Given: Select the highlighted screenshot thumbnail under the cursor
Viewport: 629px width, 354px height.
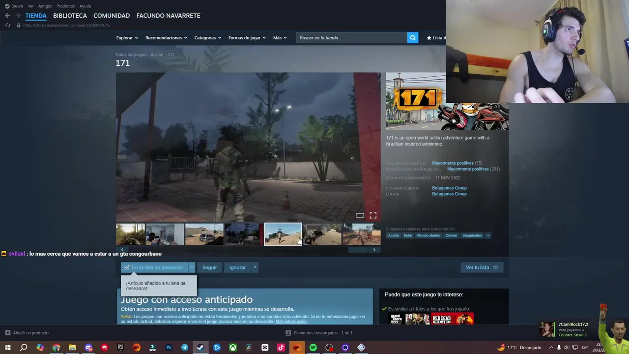Looking at the screenshot, I should [x=283, y=234].
